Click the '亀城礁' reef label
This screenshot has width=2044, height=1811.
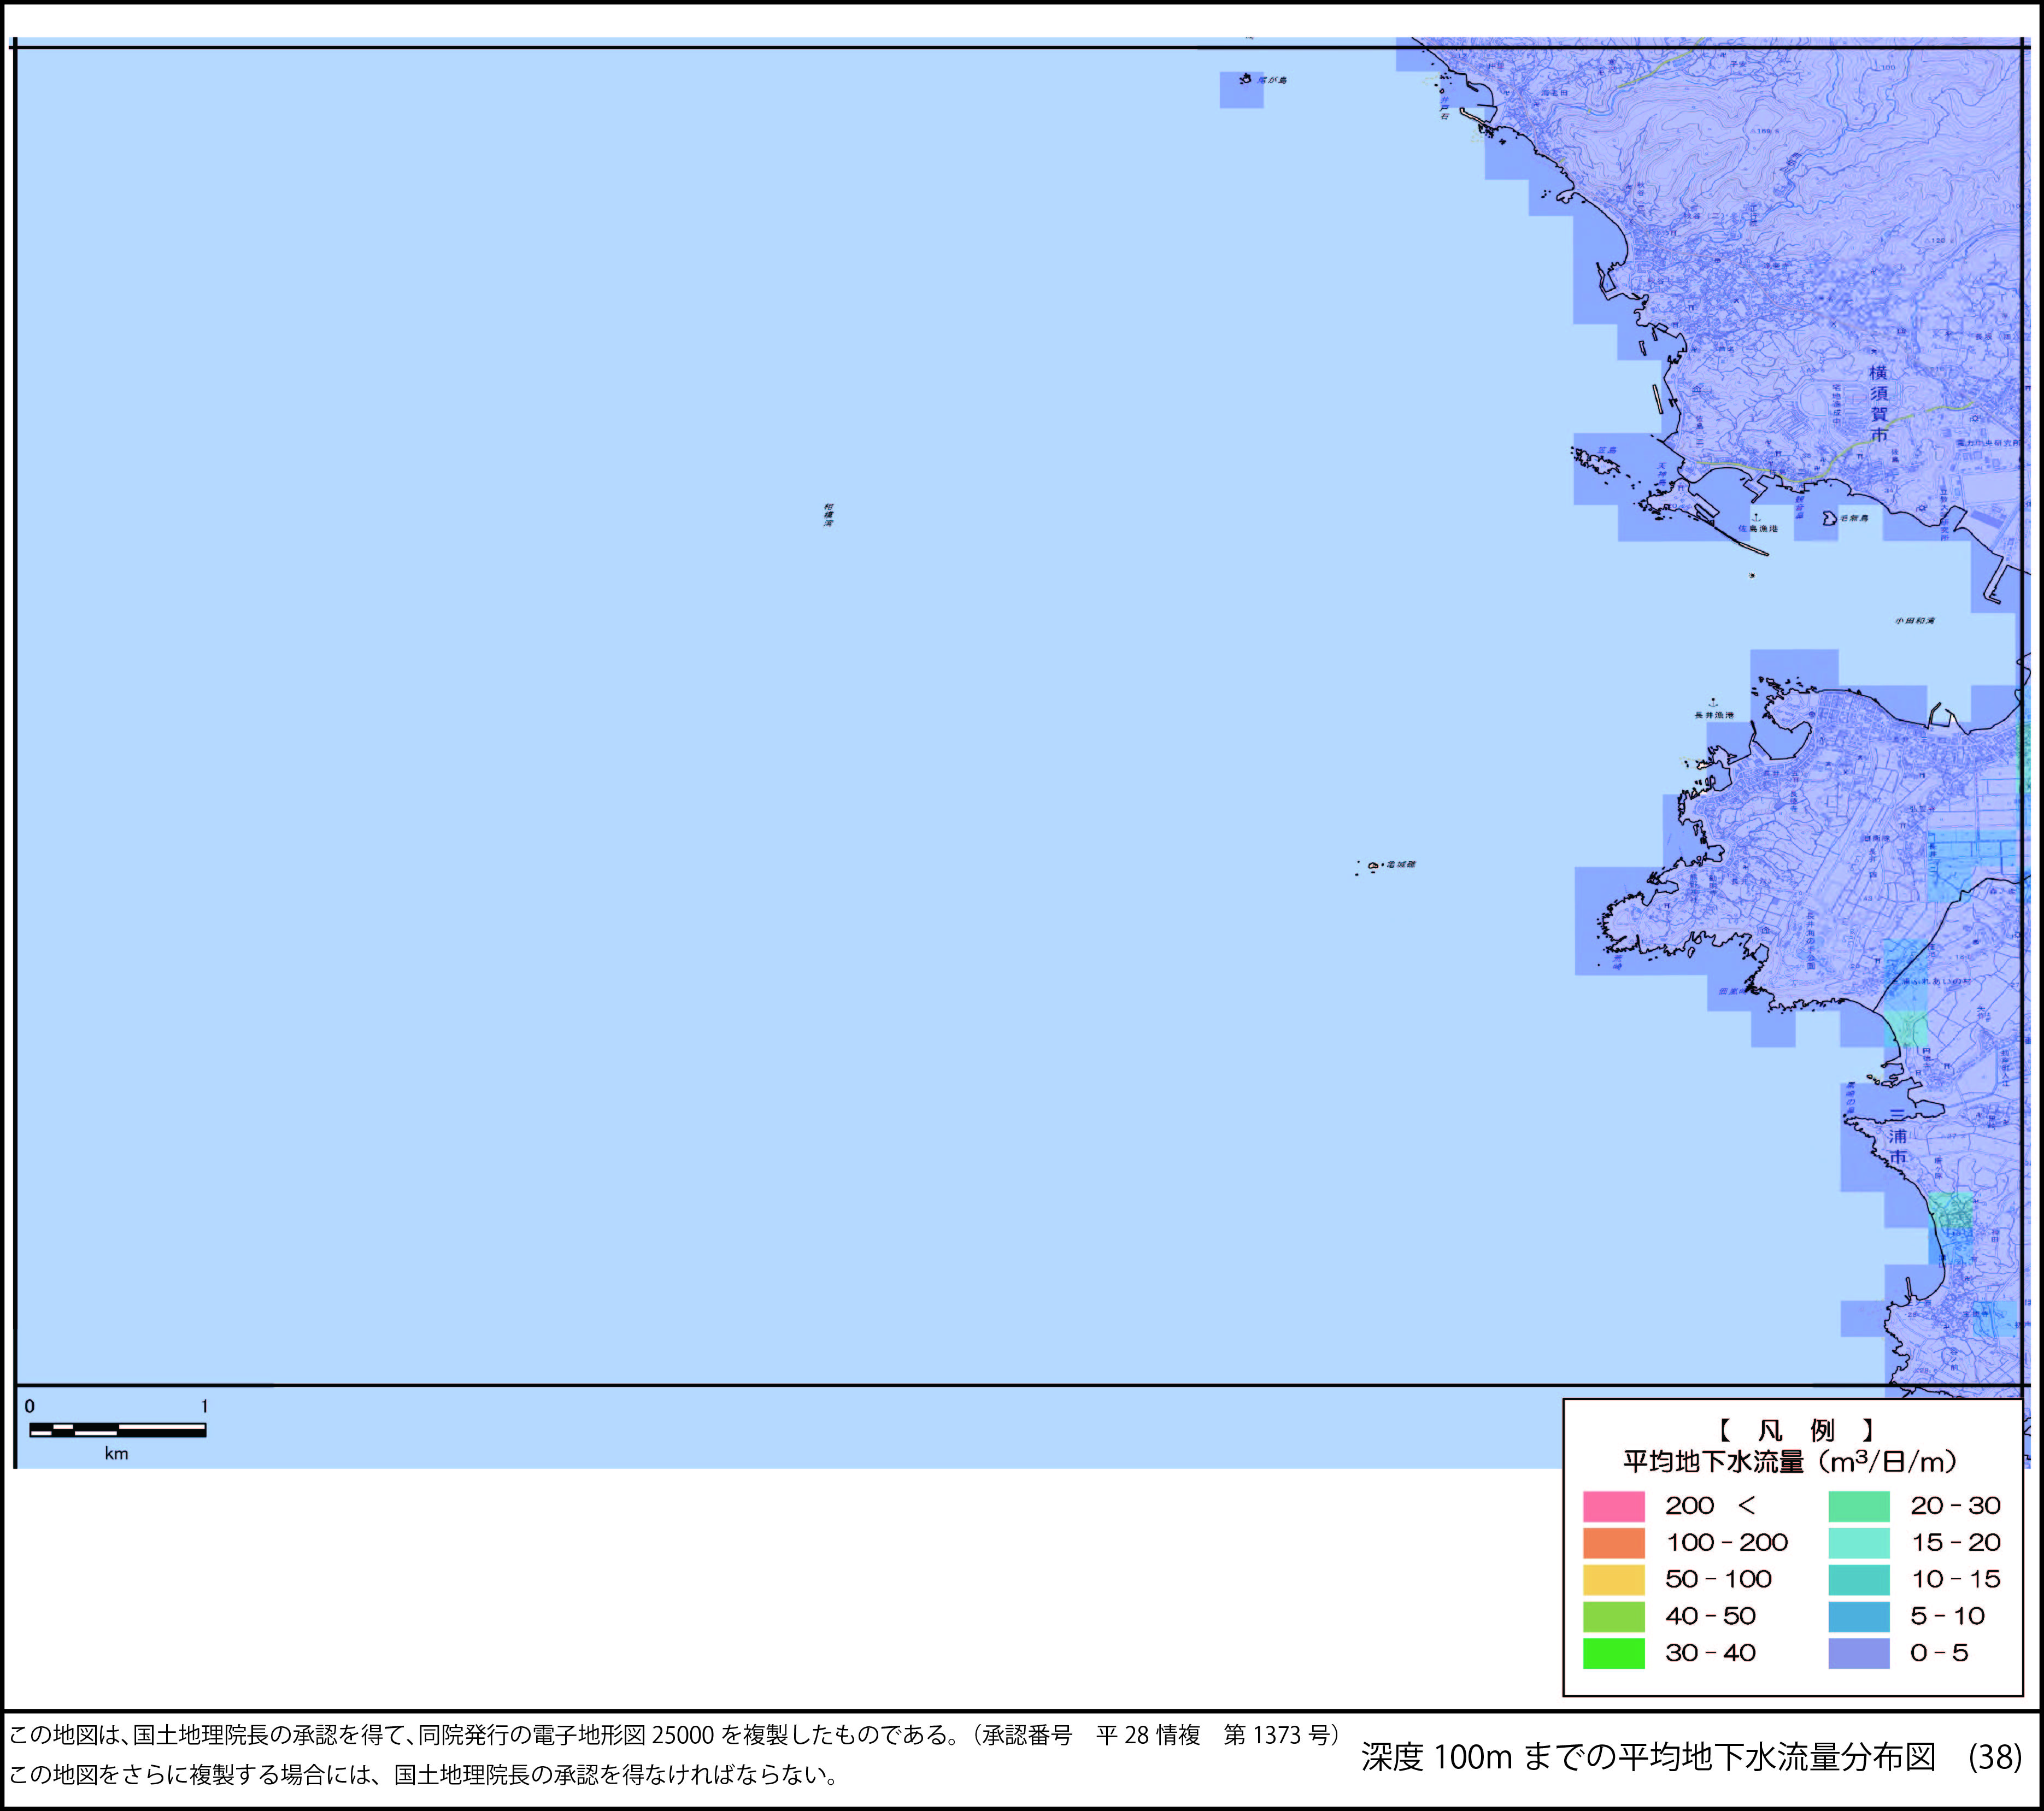(x=1401, y=864)
